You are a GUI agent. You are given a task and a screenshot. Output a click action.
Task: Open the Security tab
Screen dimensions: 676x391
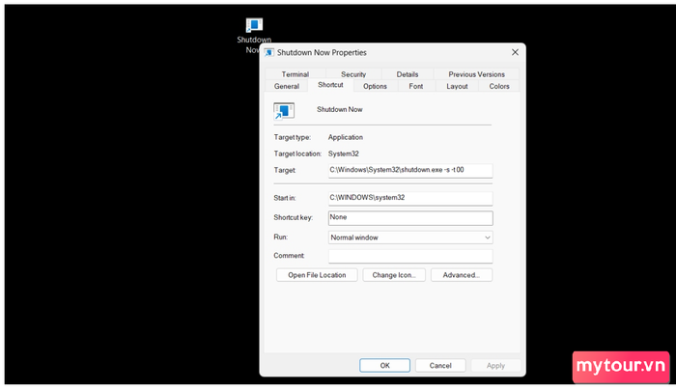[353, 74]
